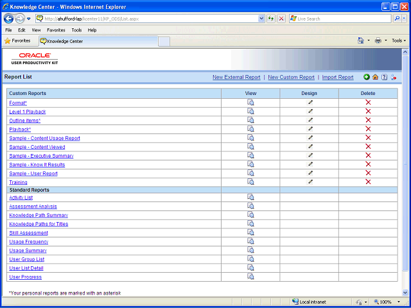This screenshot has width=411, height=308.
Task: Open the browser Home page icon
Action: (361, 40)
